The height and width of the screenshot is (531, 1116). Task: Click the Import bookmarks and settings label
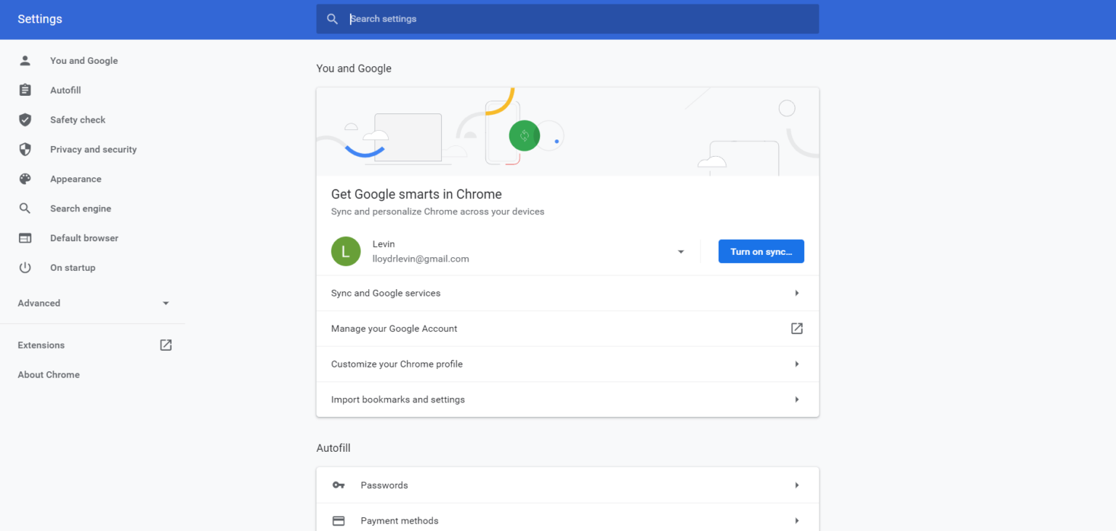[x=398, y=400]
